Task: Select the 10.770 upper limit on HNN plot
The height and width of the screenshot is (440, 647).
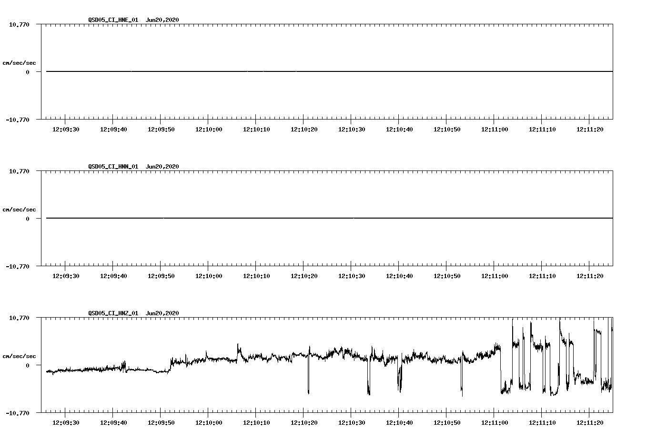Action: [x=19, y=171]
